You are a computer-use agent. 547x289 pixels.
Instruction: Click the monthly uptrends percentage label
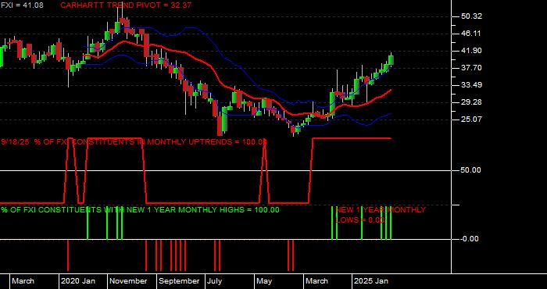click(x=134, y=142)
